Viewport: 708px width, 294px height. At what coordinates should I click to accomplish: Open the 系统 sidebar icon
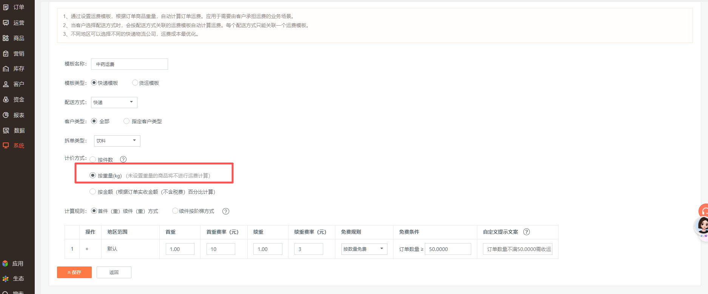pos(6,145)
